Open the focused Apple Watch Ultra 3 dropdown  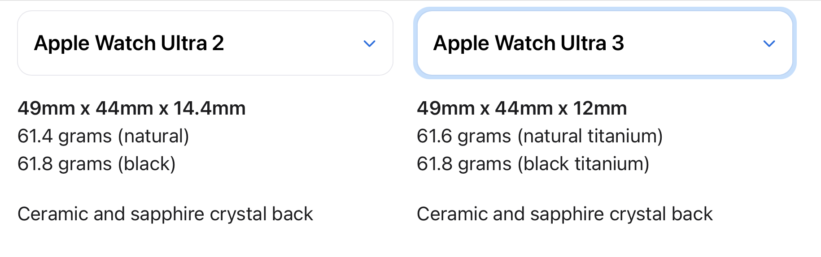[x=604, y=43]
